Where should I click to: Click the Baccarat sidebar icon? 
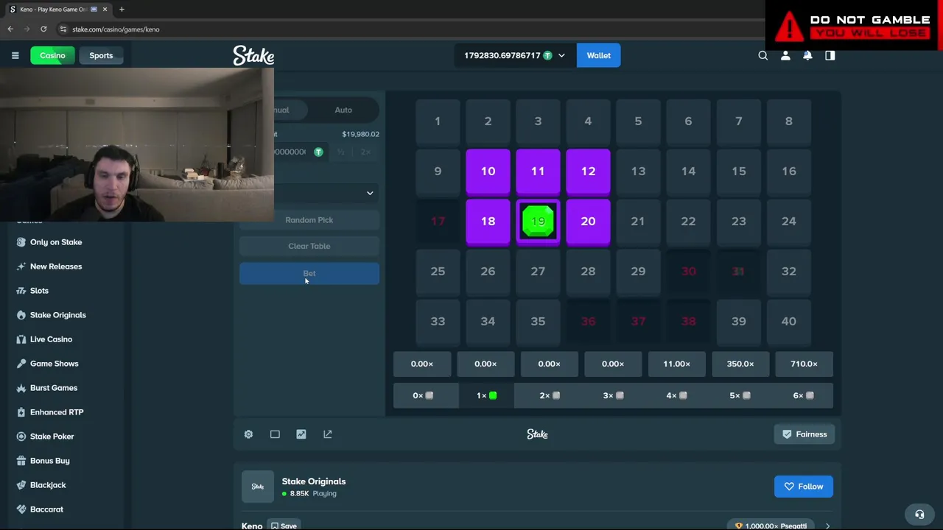pyautogui.click(x=21, y=509)
